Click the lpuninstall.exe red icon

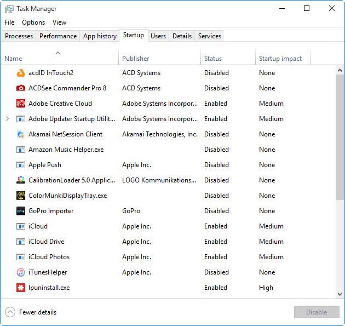coord(21,288)
